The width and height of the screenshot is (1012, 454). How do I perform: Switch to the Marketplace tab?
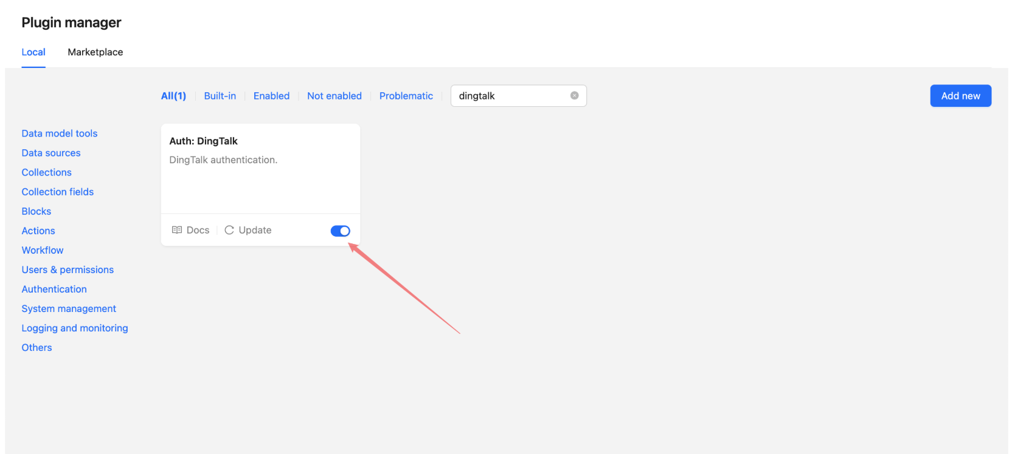95,52
